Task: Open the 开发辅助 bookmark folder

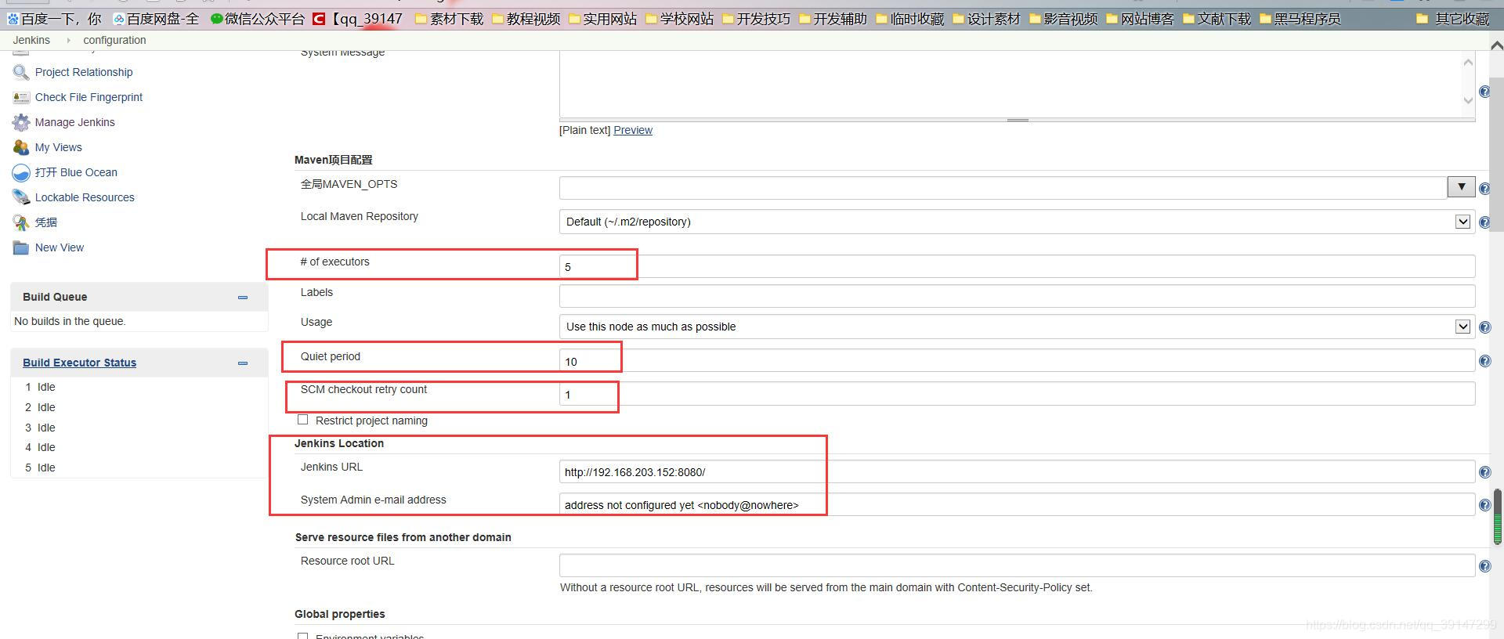Action: pyautogui.click(x=833, y=19)
